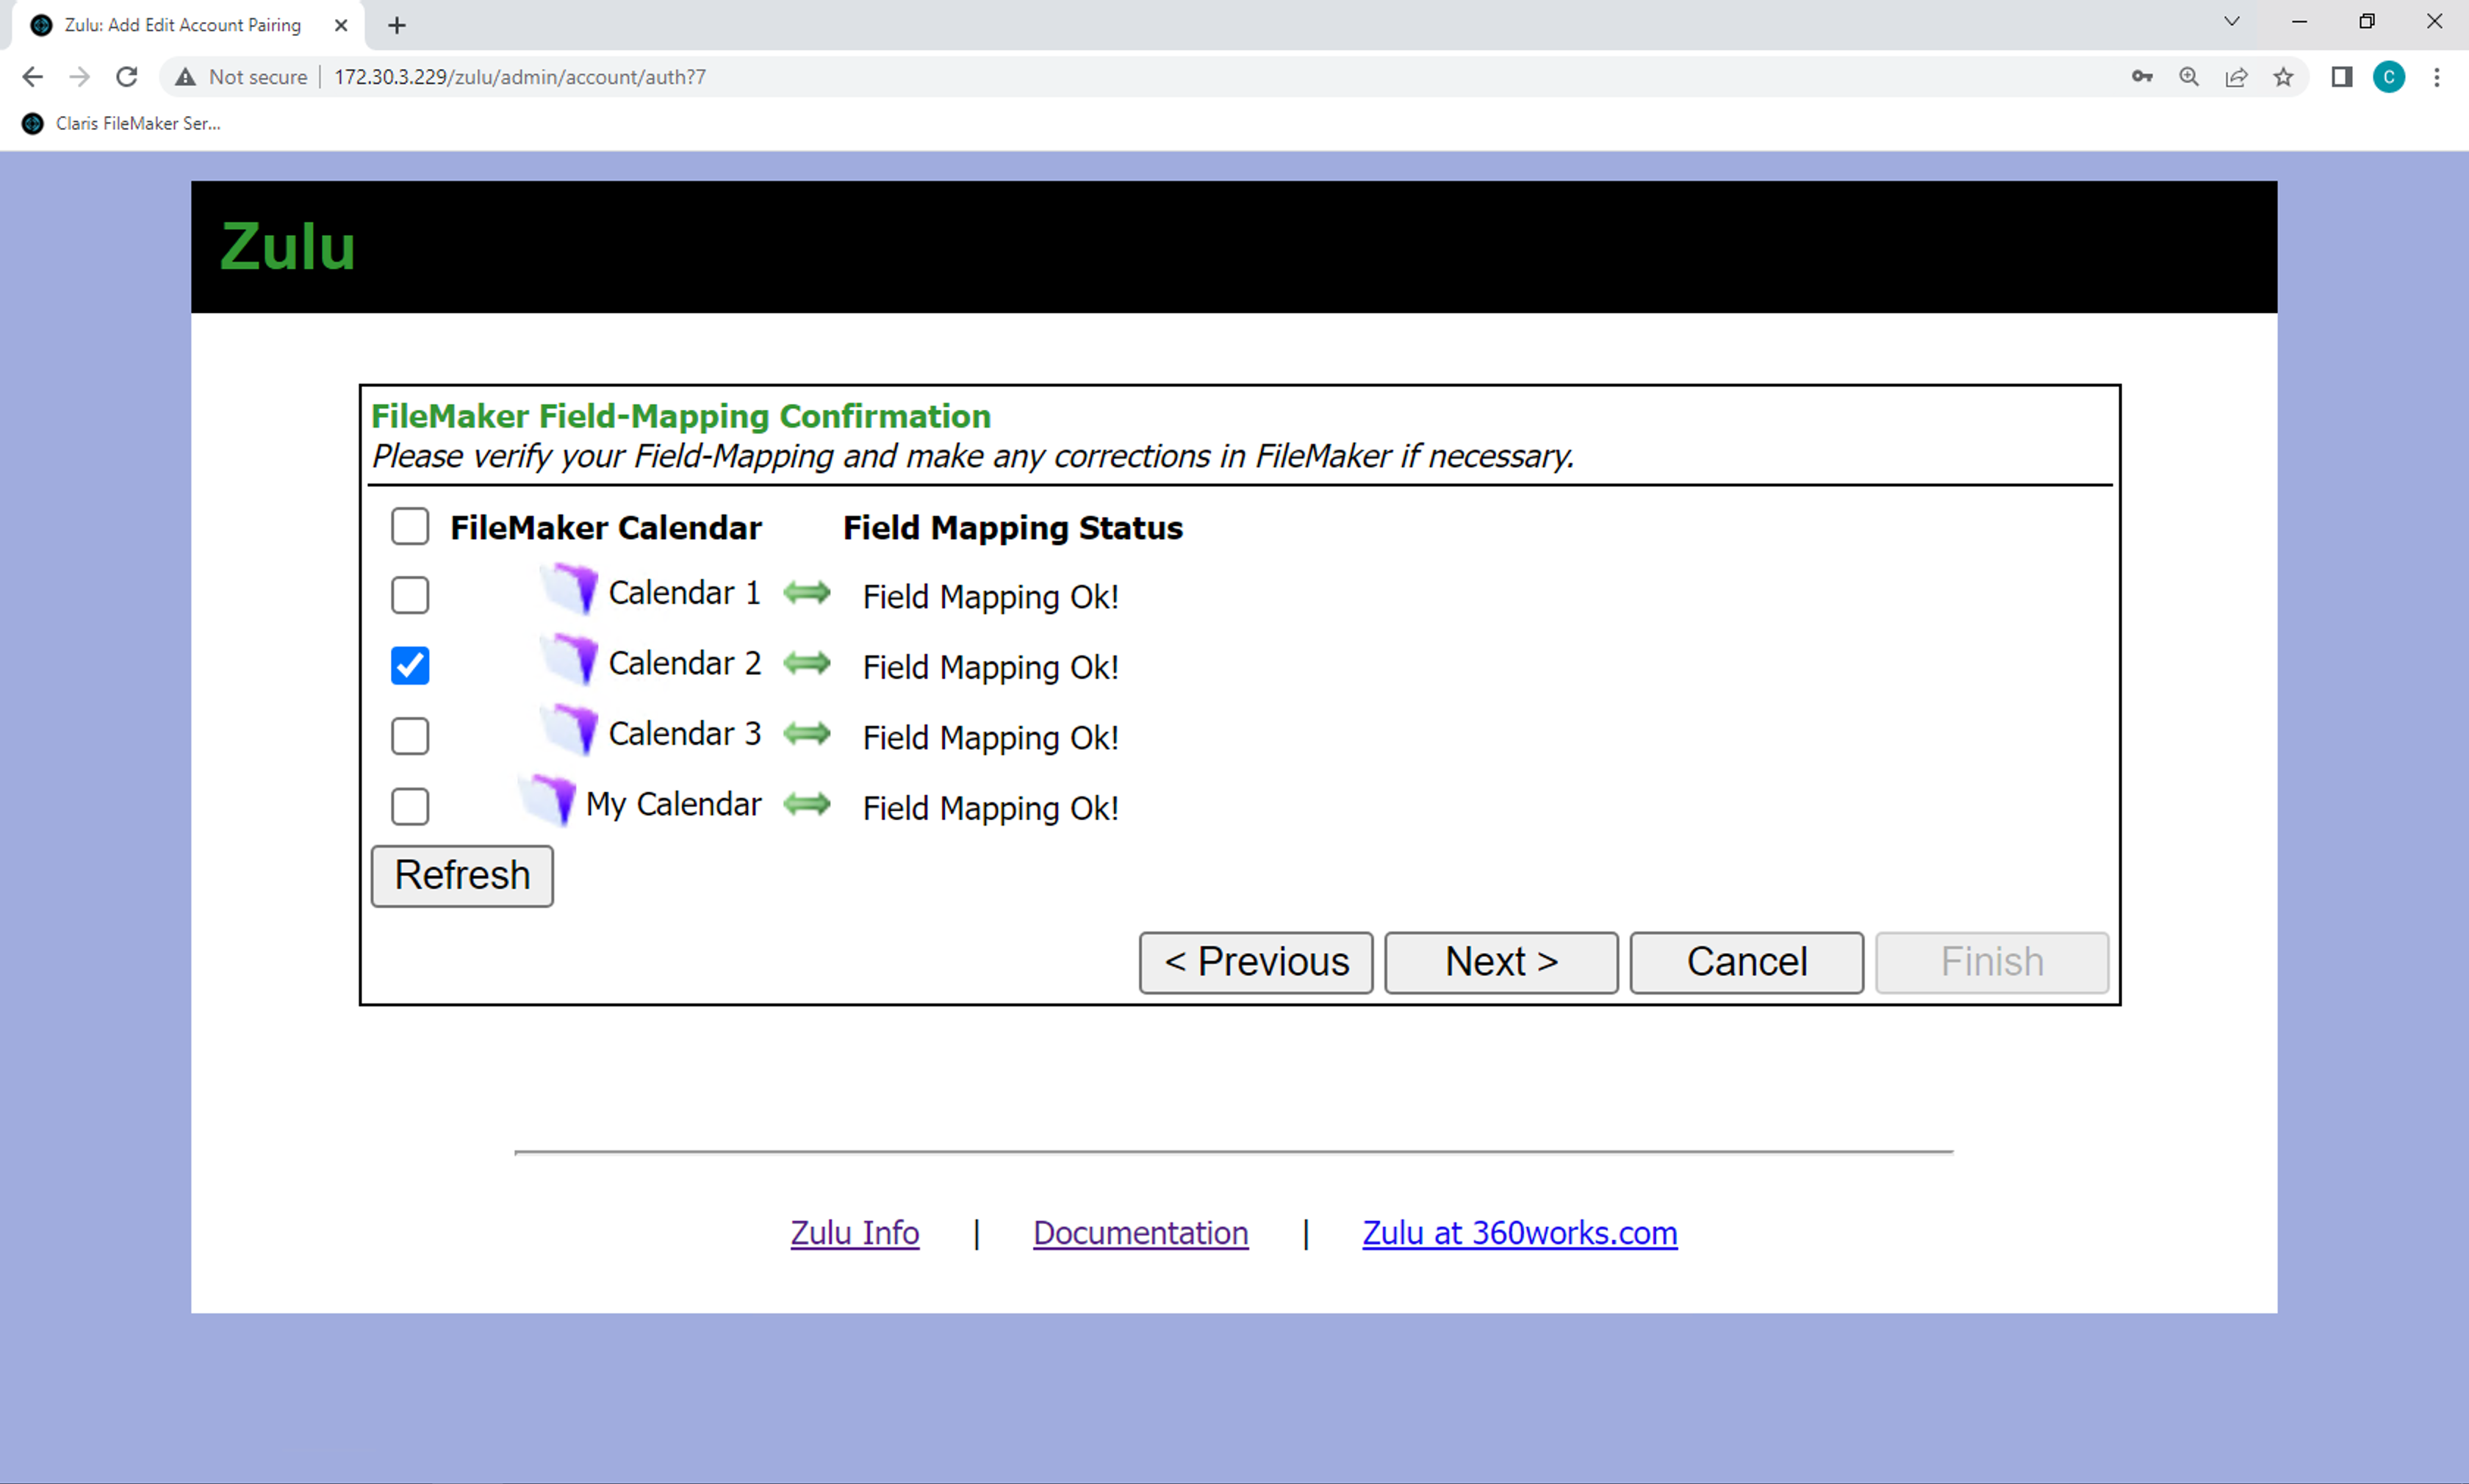Click the My Calendar label

674,804
